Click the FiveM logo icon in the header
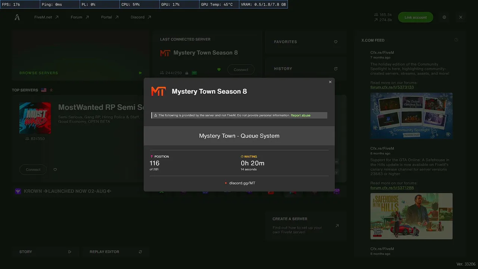The width and height of the screenshot is (478, 269). point(17,17)
